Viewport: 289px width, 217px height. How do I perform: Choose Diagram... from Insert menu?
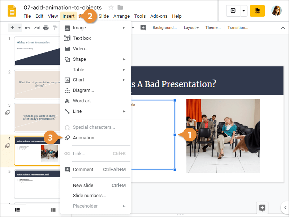95,90
